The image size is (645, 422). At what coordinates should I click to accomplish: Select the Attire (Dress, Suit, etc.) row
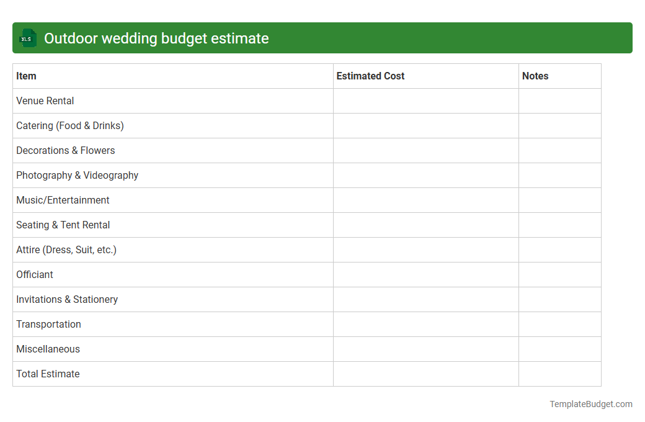66,249
